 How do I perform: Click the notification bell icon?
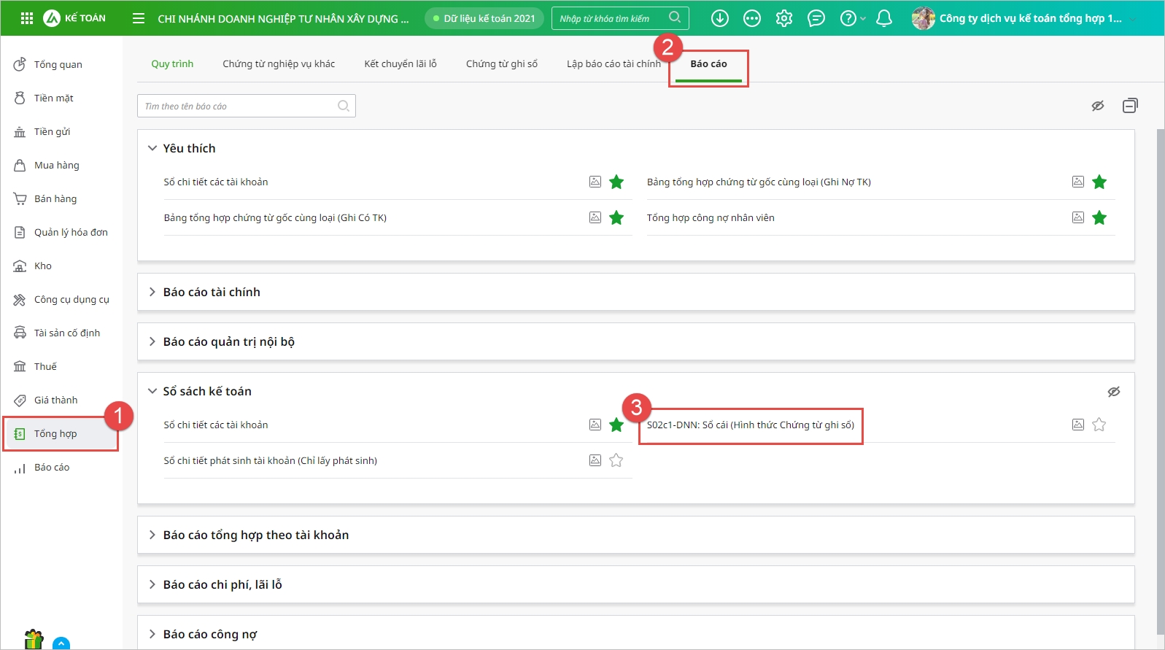[883, 18]
